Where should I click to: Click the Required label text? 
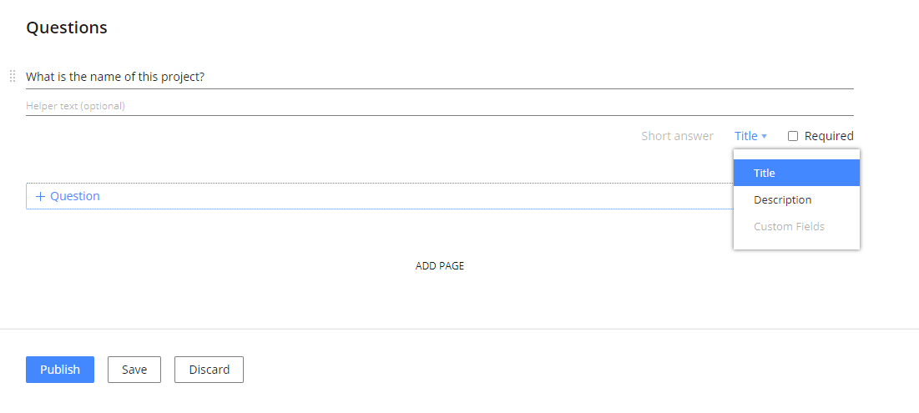point(829,136)
